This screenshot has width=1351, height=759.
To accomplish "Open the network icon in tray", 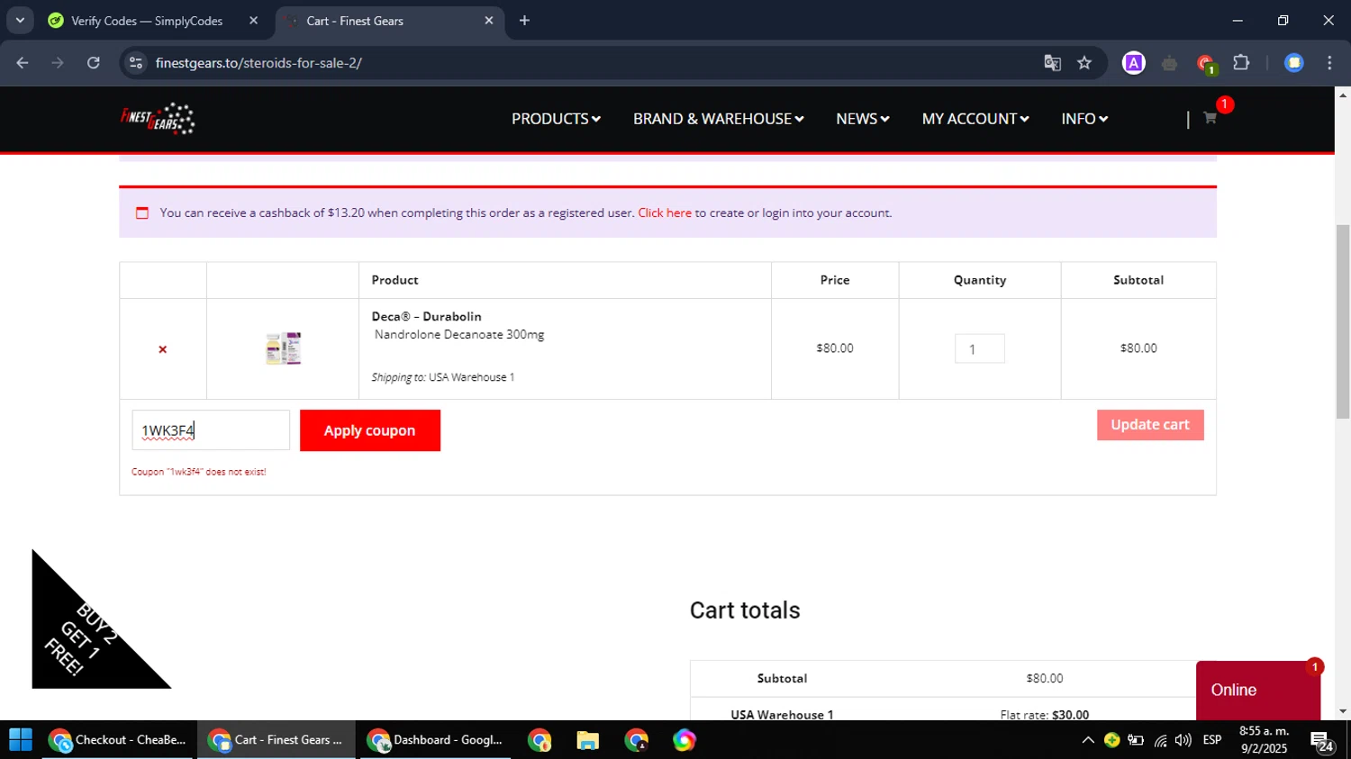I will 1160,740.
